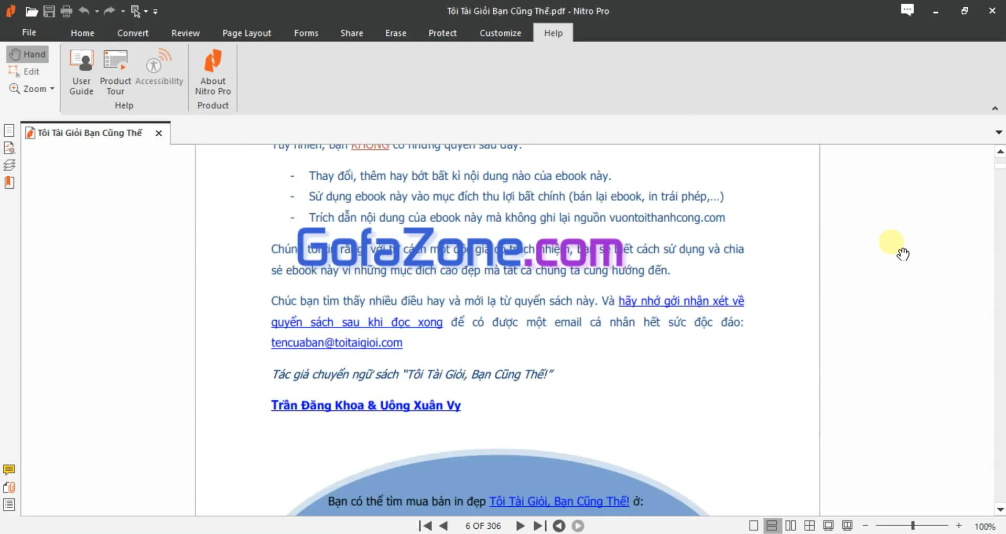Click the tencuaban@toitaigioi.com email link
The height and width of the screenshot is (534, 1006).
pos(337,343)
